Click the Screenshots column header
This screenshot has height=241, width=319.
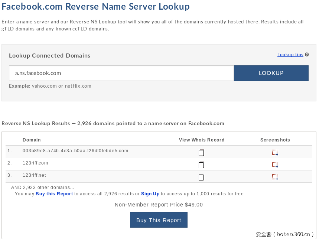tap(275, 140)
